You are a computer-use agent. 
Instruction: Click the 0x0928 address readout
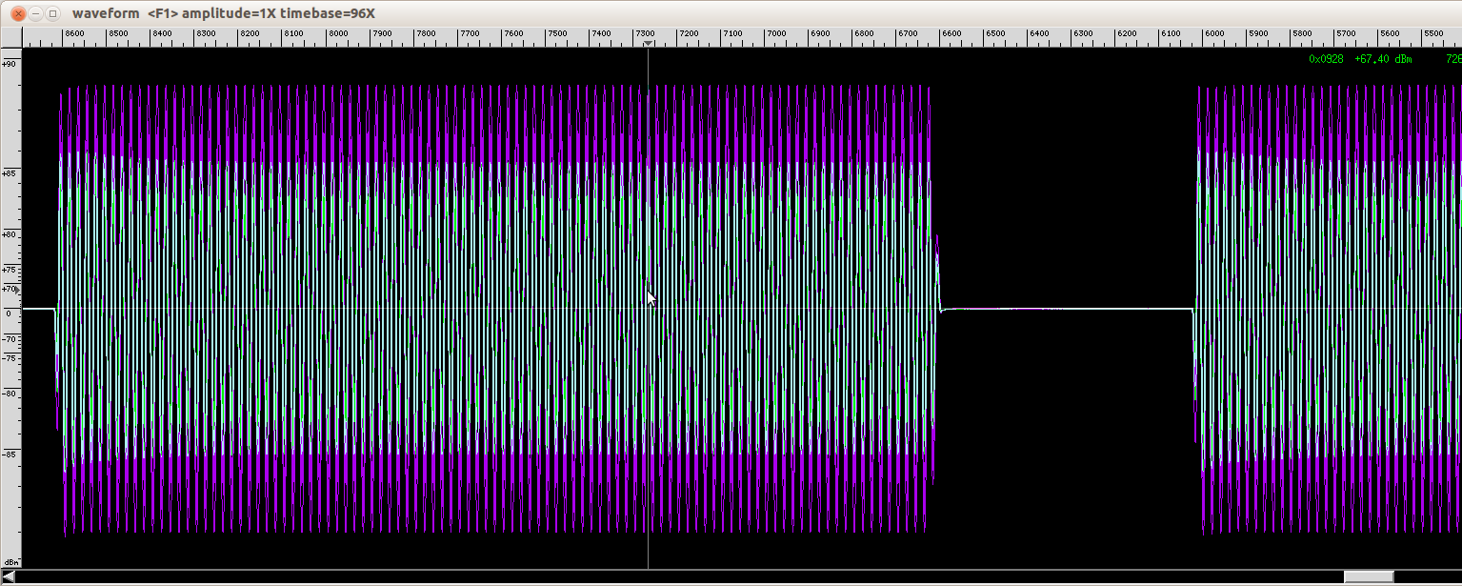point(1326,59)
